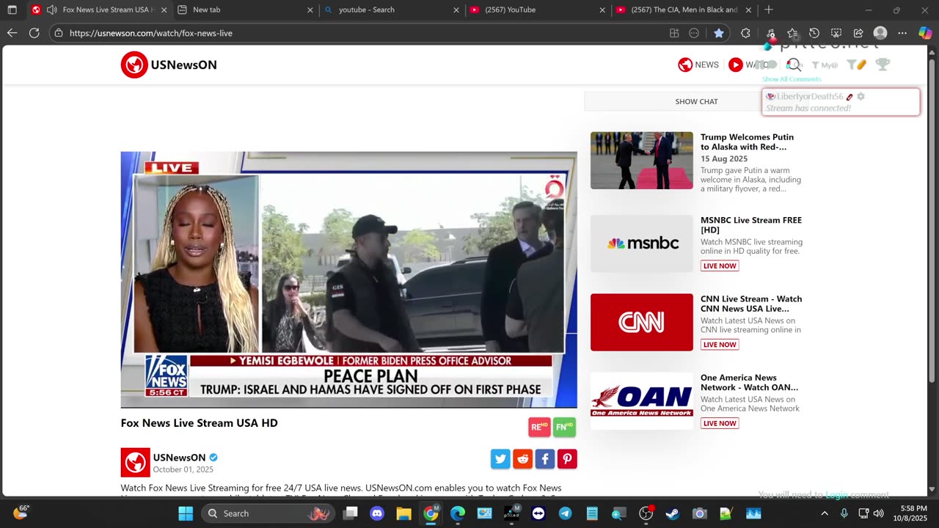Screen dimensions: 939x528
Task: Open the volume control in the system tray
Action: 878,513
